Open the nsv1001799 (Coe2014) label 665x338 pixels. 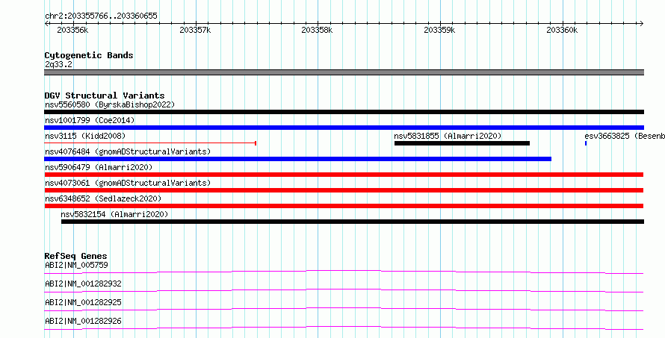click(x=90, y=120)
